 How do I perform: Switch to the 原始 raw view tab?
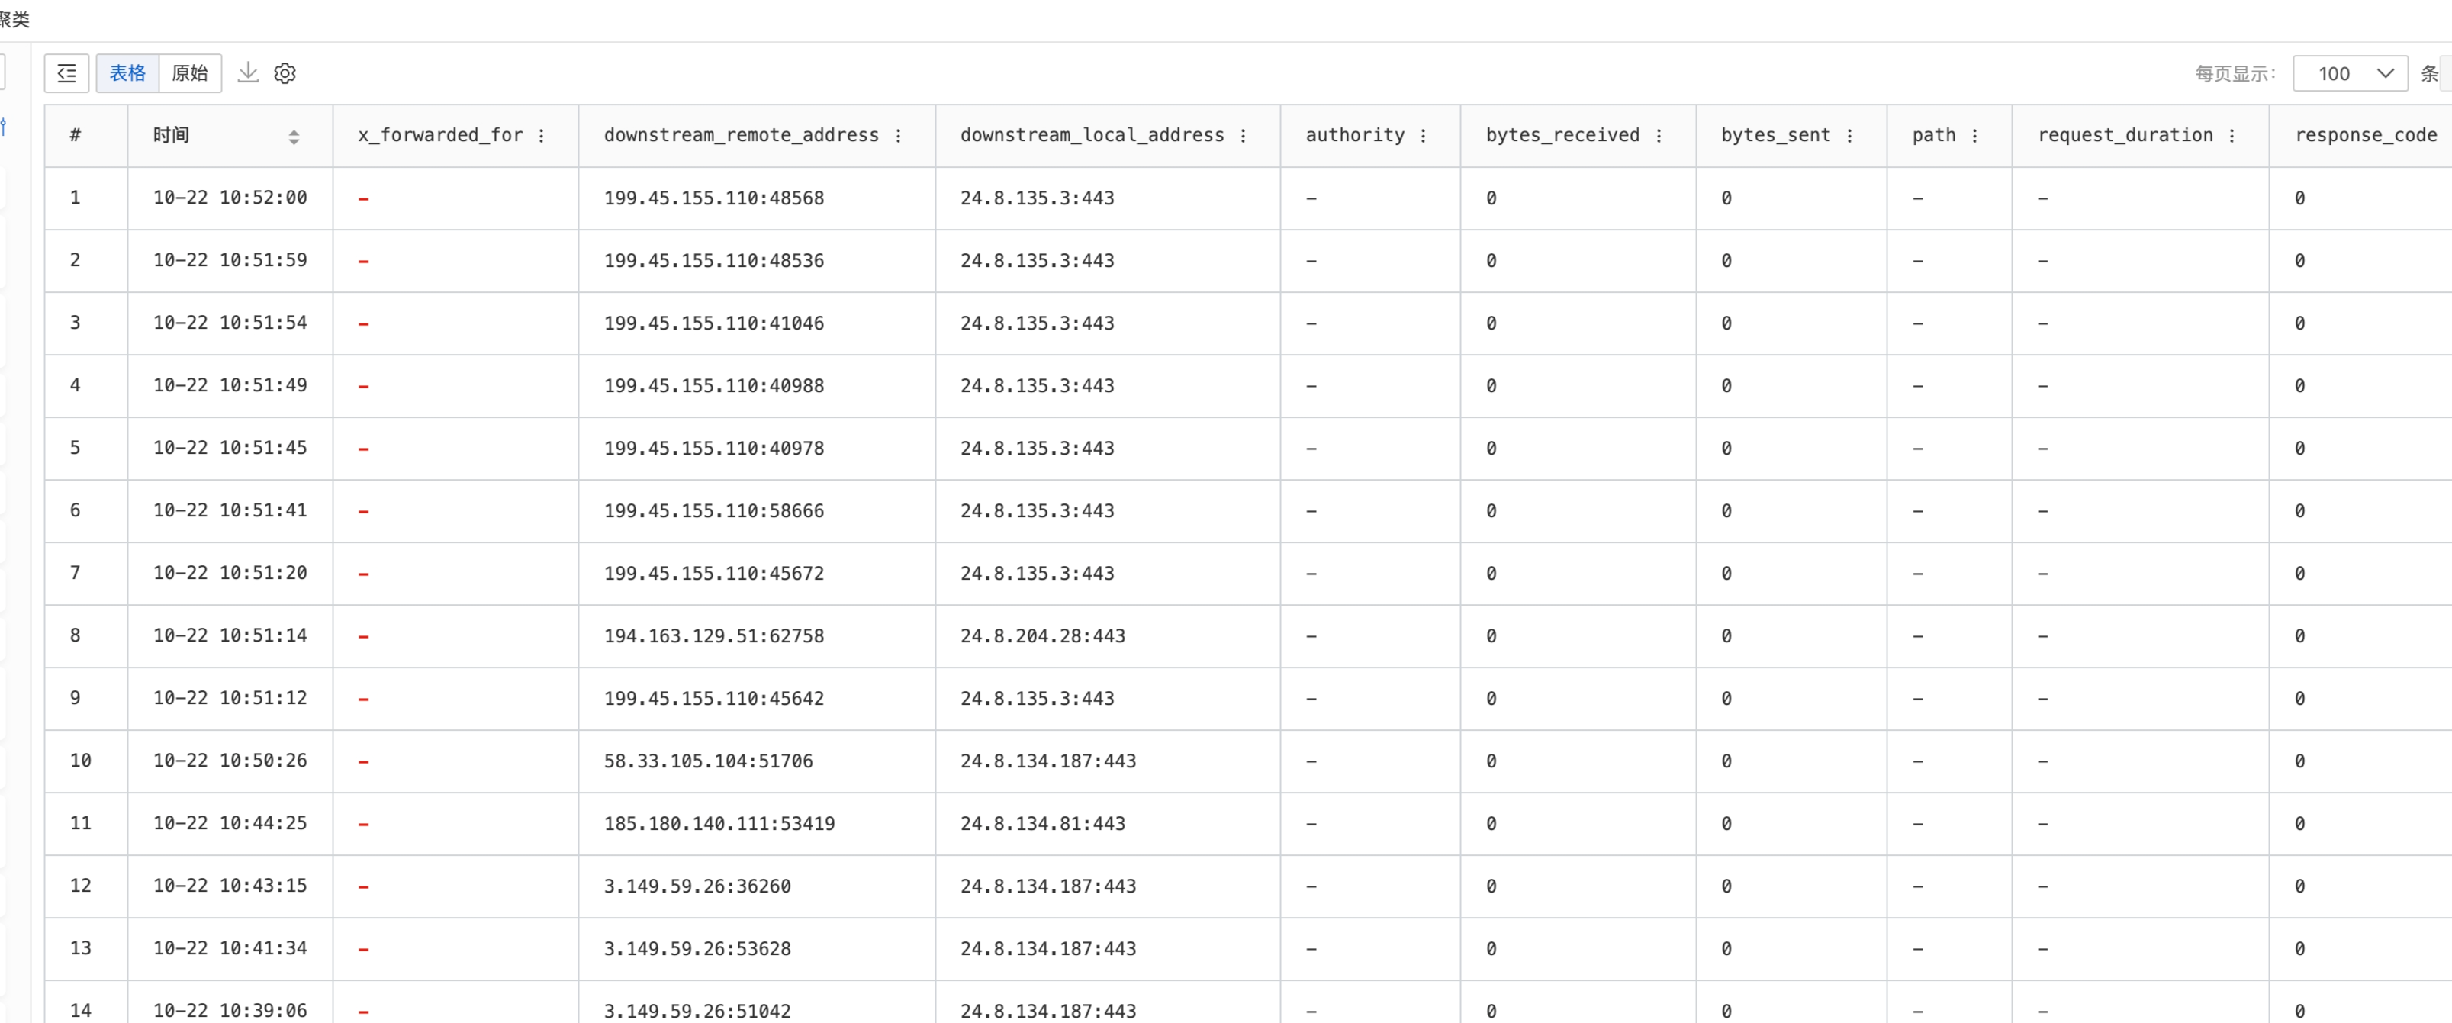click(189, 73)
